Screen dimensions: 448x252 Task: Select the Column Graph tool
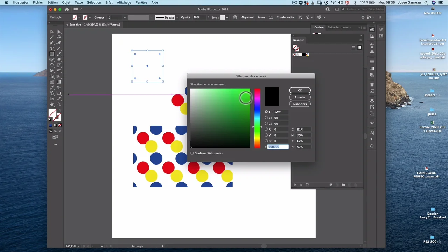click(59, 93)
